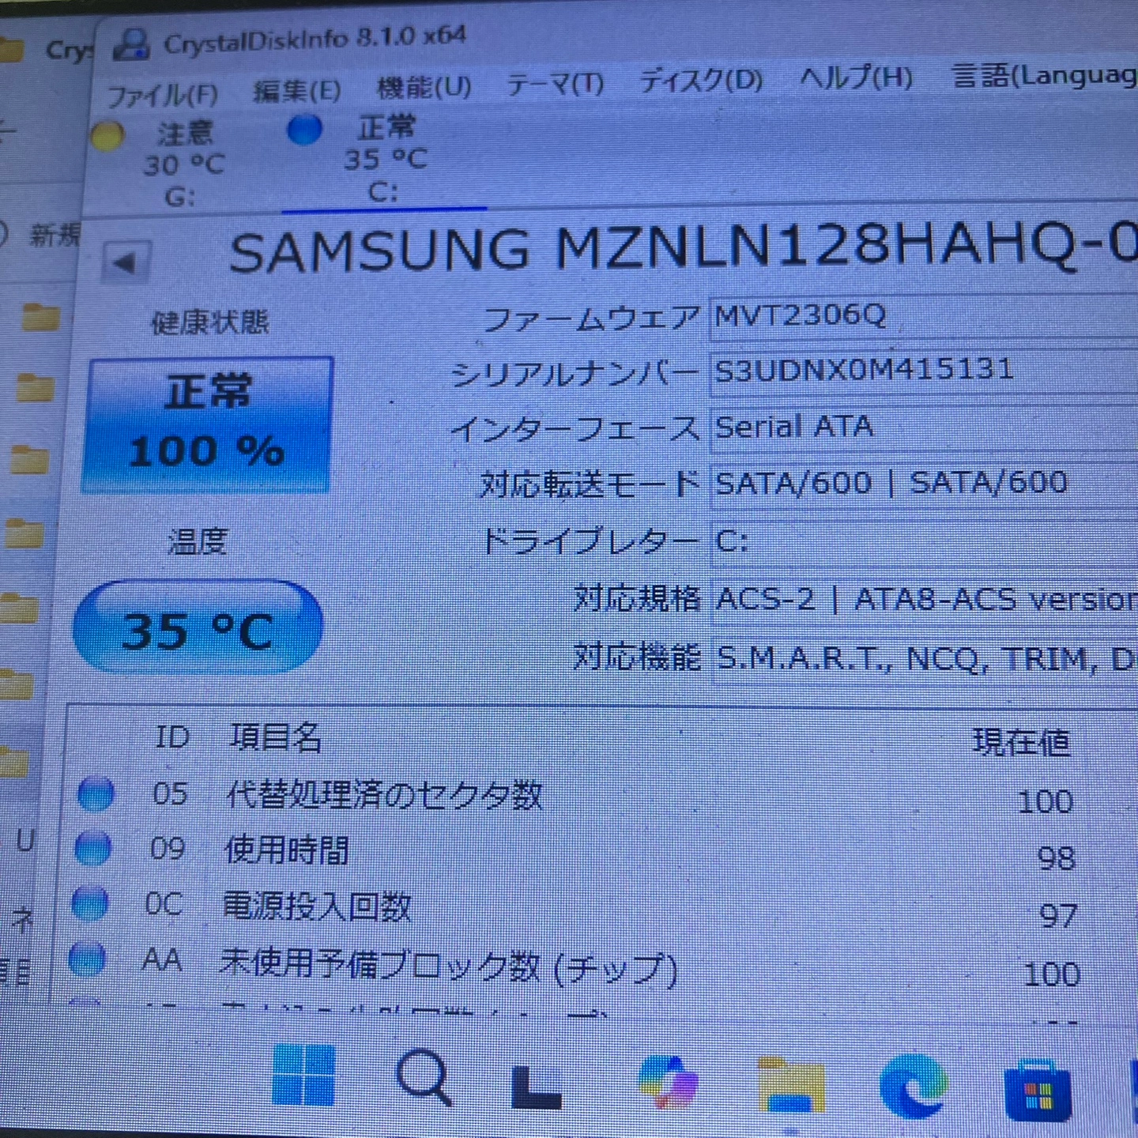This screenshot has width=1138, height=1138.
Task: Select the C: drive with 正常 status
Action: point(384,160)
